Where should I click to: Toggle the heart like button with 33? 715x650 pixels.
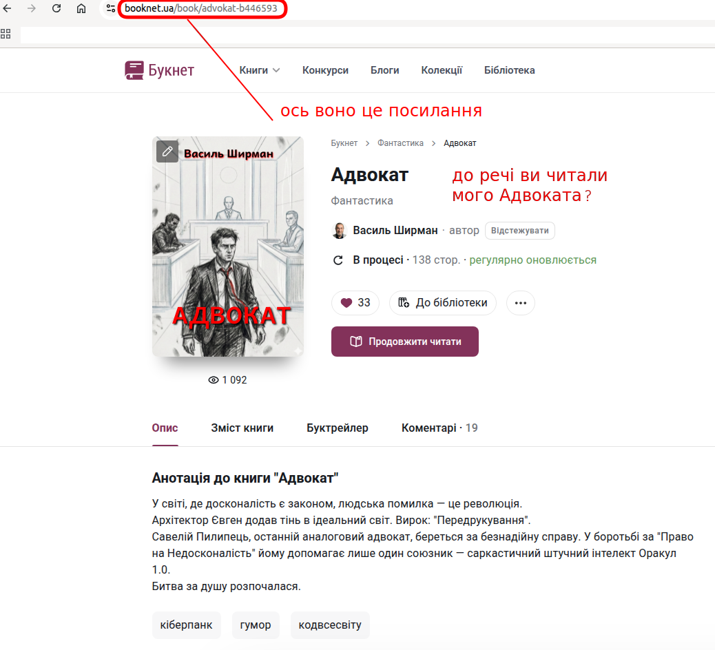tap(355, 303)
